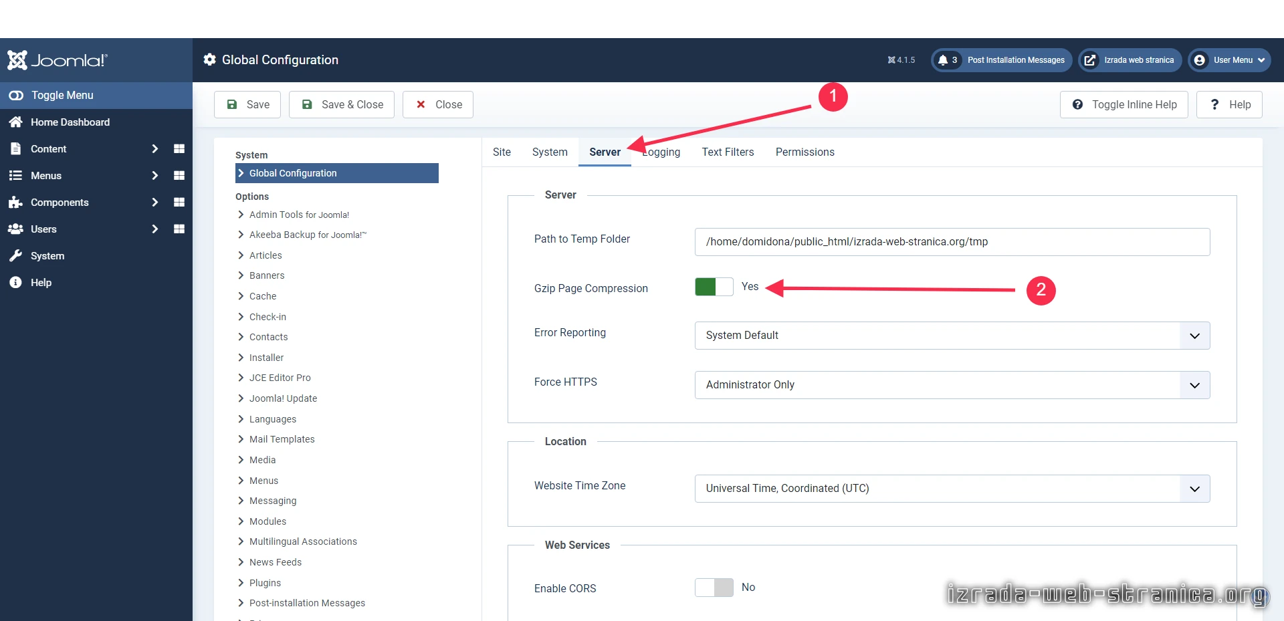This screenshot has height=621, width=1284.
Task: Select the Server tab
Action: coord(605,152)
